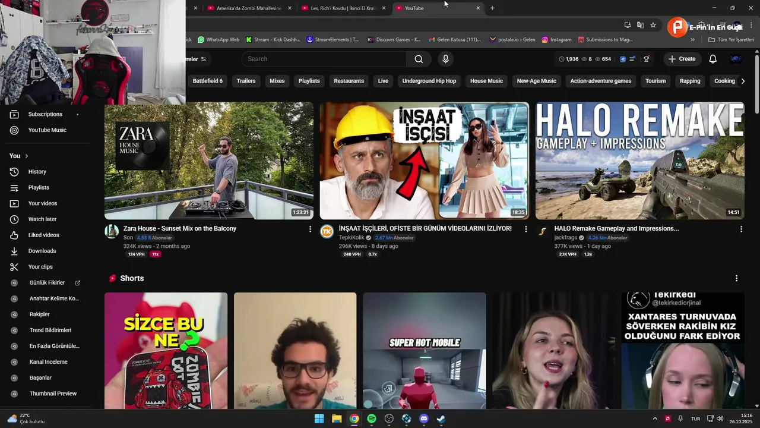Click the install app icon in address bar

628,25
